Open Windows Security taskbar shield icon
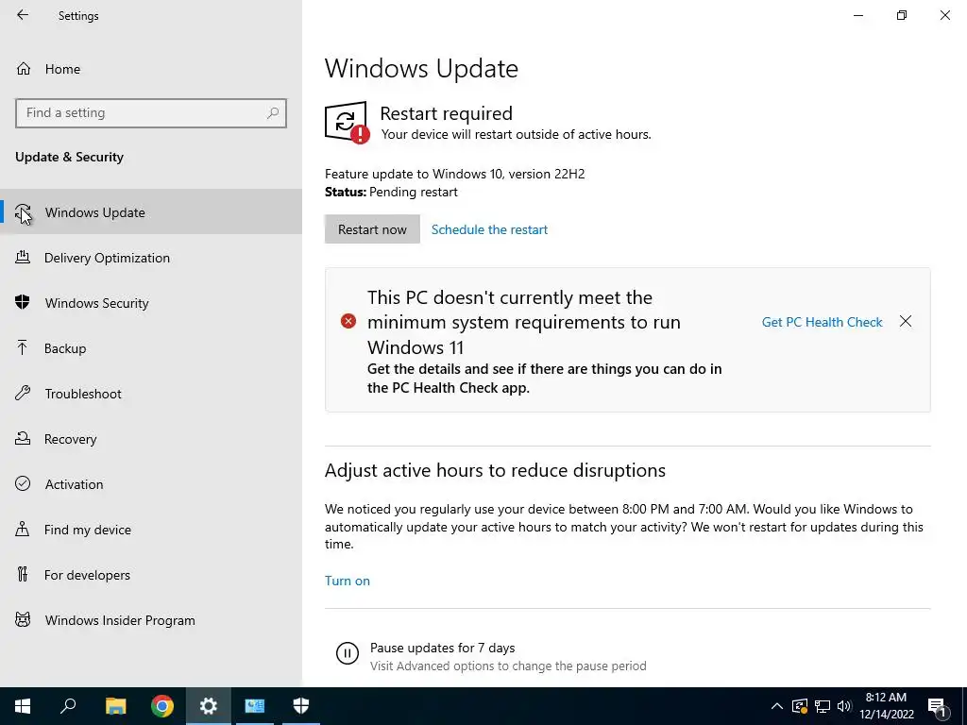The width and height of the screenshot is (967, 725). pos(301,706)
